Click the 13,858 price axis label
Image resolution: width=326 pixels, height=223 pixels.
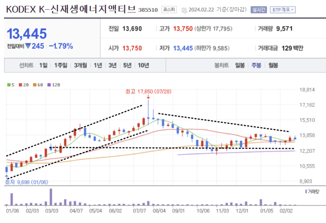307,135
